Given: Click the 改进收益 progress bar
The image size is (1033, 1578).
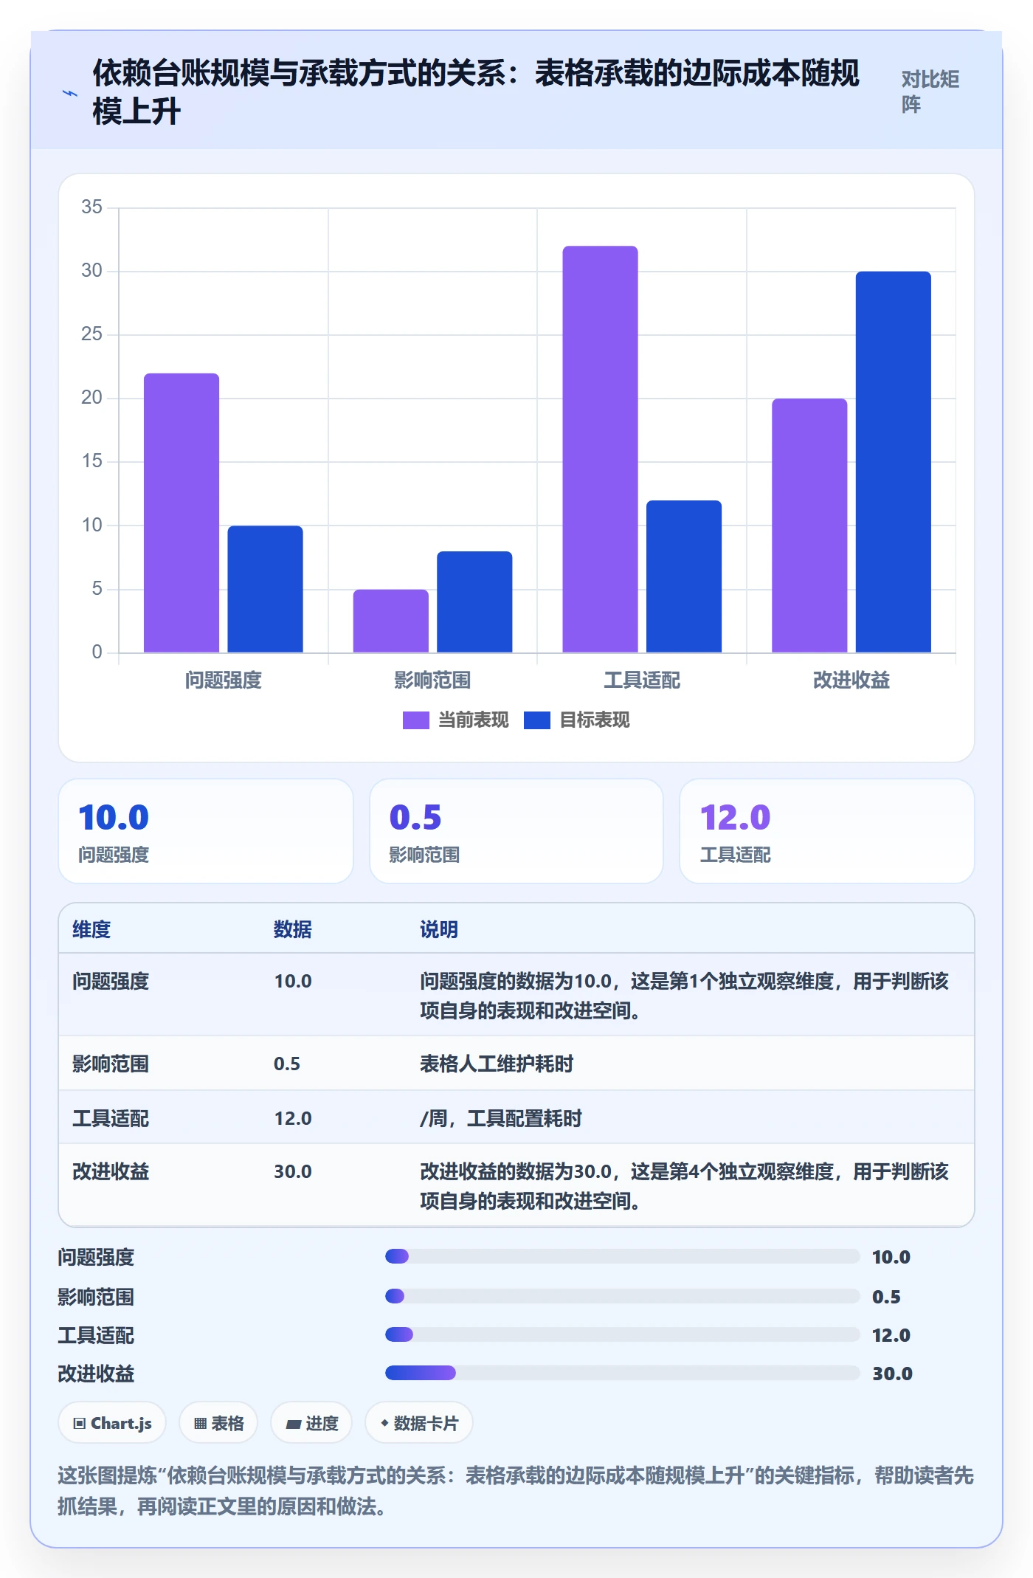Looking at the screenshot, I should [x=623, y=1373].
